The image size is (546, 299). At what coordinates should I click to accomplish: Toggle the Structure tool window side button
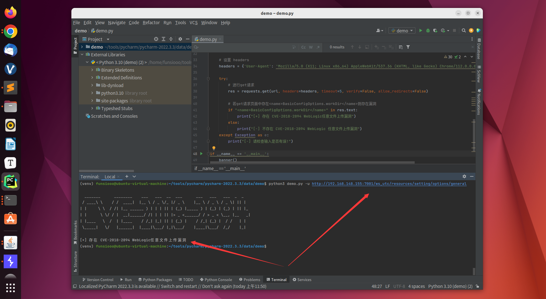point(75,261)
